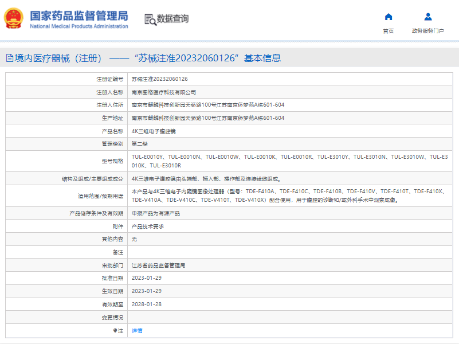459x344 pixels.
Task: Click the 结构及组成 composition description
Action: pos(206,179)
